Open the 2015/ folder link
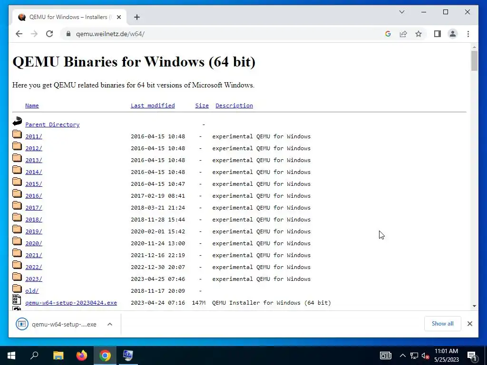 pyautogui.click(x=34, y=184)
